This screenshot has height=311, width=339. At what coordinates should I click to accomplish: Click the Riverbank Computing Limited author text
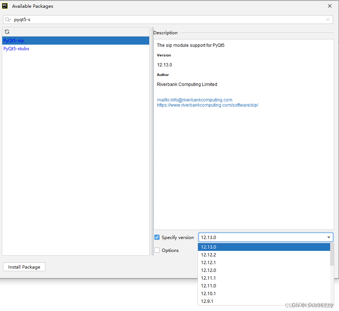(x=187, y=84)
